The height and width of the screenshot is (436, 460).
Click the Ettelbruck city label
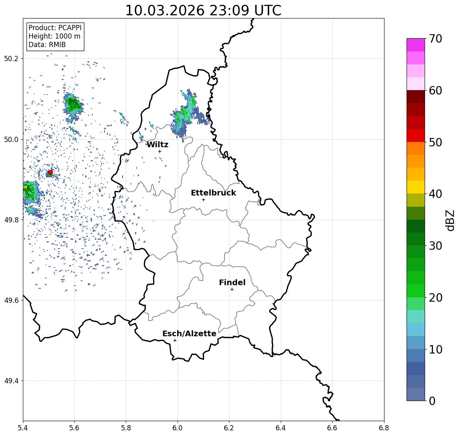pyautogui.click(x=213, y=193)
